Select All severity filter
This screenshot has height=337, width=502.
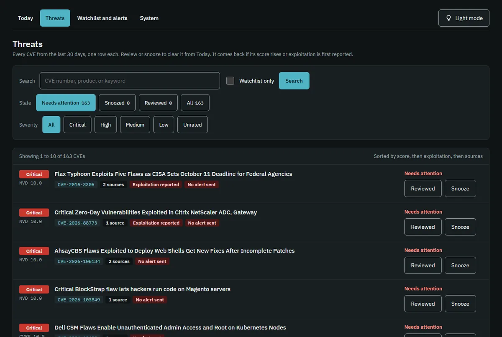point(51,125)
